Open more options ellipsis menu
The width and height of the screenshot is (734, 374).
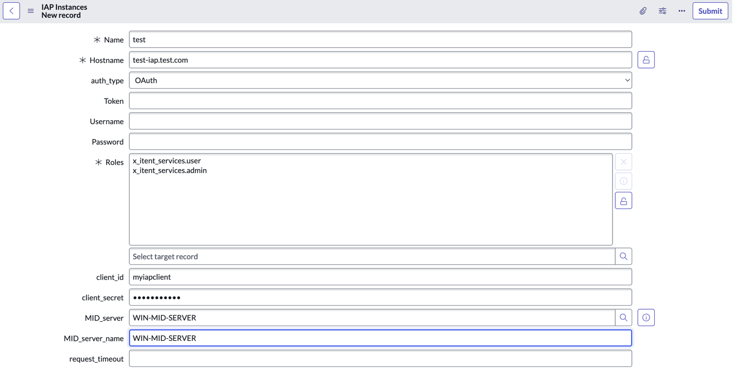coord(682,11)
